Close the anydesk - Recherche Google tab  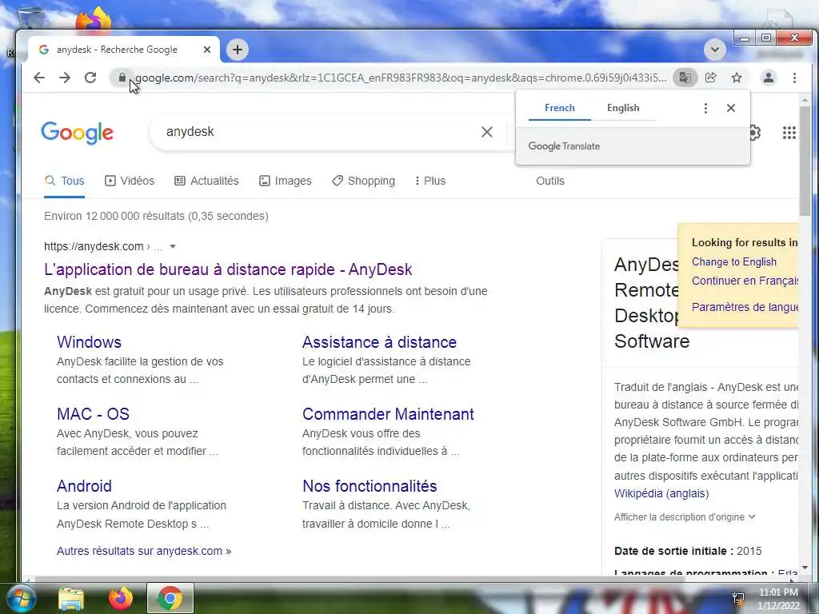pos(207,50)
